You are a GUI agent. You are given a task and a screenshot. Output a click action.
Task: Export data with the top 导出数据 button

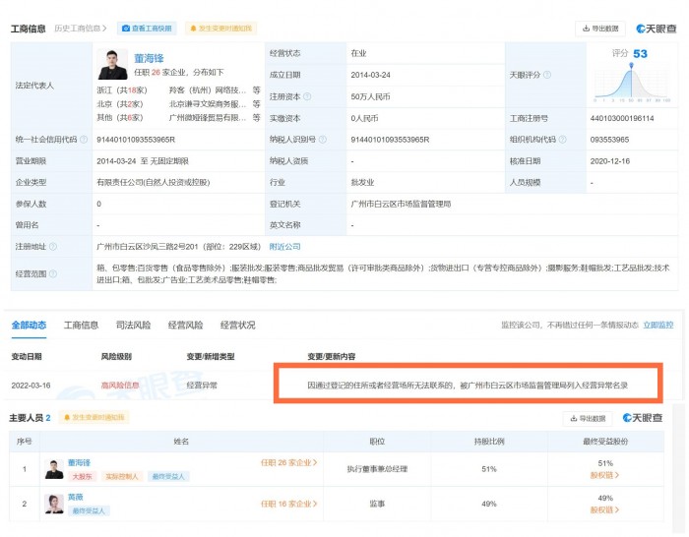pos(600,29)
